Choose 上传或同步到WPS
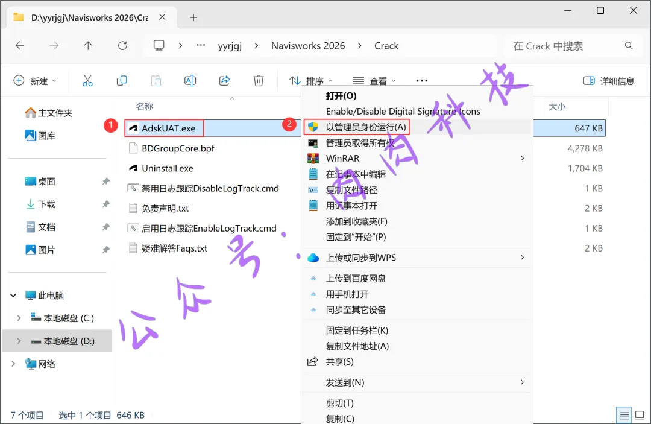651x424 pixels. (417, 258)
